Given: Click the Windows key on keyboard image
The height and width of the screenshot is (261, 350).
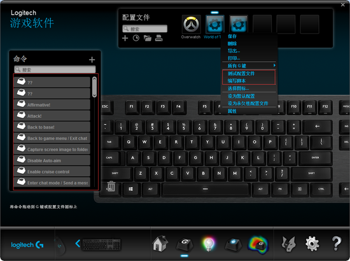Looking at the screenshot, I should 131,190.
